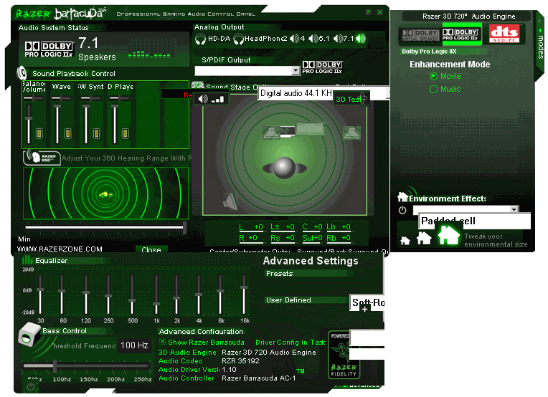Pick the small house environment size
Viewport: 548px width, 397px height.
click(x=405, y=241)
